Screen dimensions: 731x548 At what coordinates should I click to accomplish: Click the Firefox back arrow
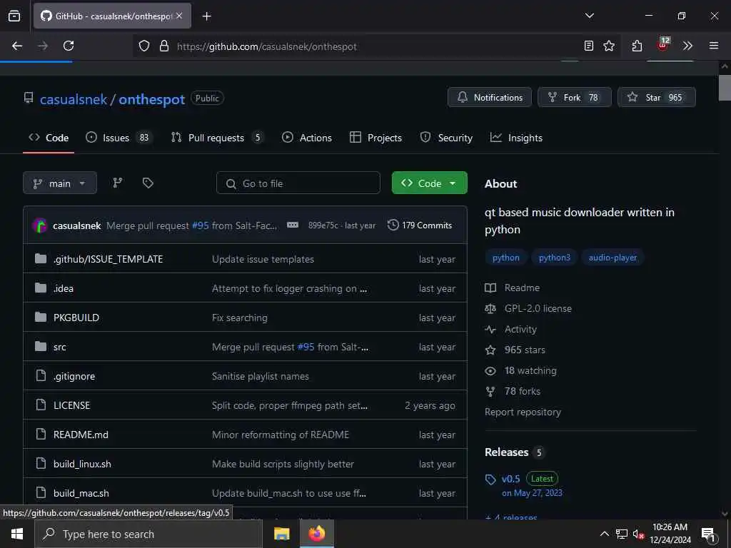(17, 46)
